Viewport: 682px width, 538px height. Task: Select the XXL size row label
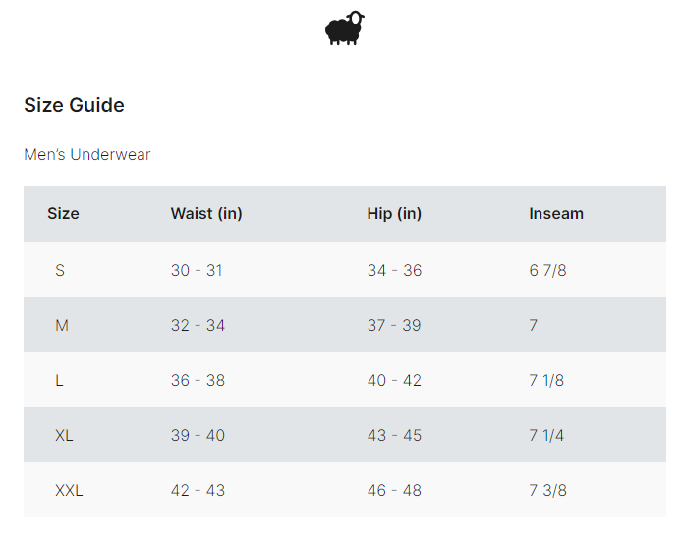tap(69, 490)
